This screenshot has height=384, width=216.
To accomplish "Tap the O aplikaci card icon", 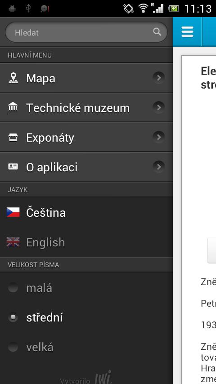I will 13,167.
